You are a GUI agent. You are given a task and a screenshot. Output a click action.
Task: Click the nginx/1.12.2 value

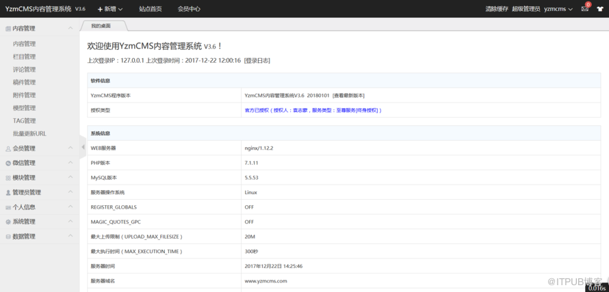click(x=259, y=148)
